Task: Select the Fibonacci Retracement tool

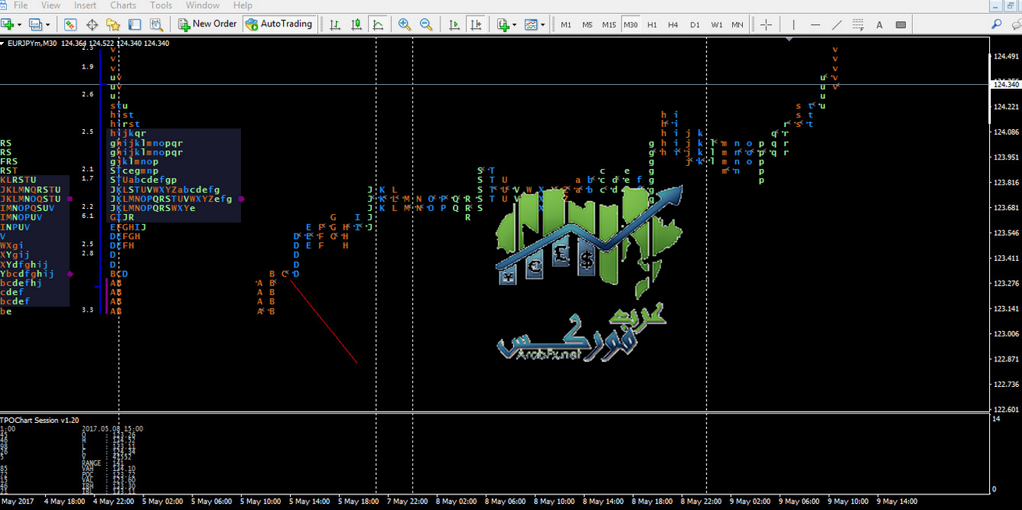Action: tap(858, 24)
